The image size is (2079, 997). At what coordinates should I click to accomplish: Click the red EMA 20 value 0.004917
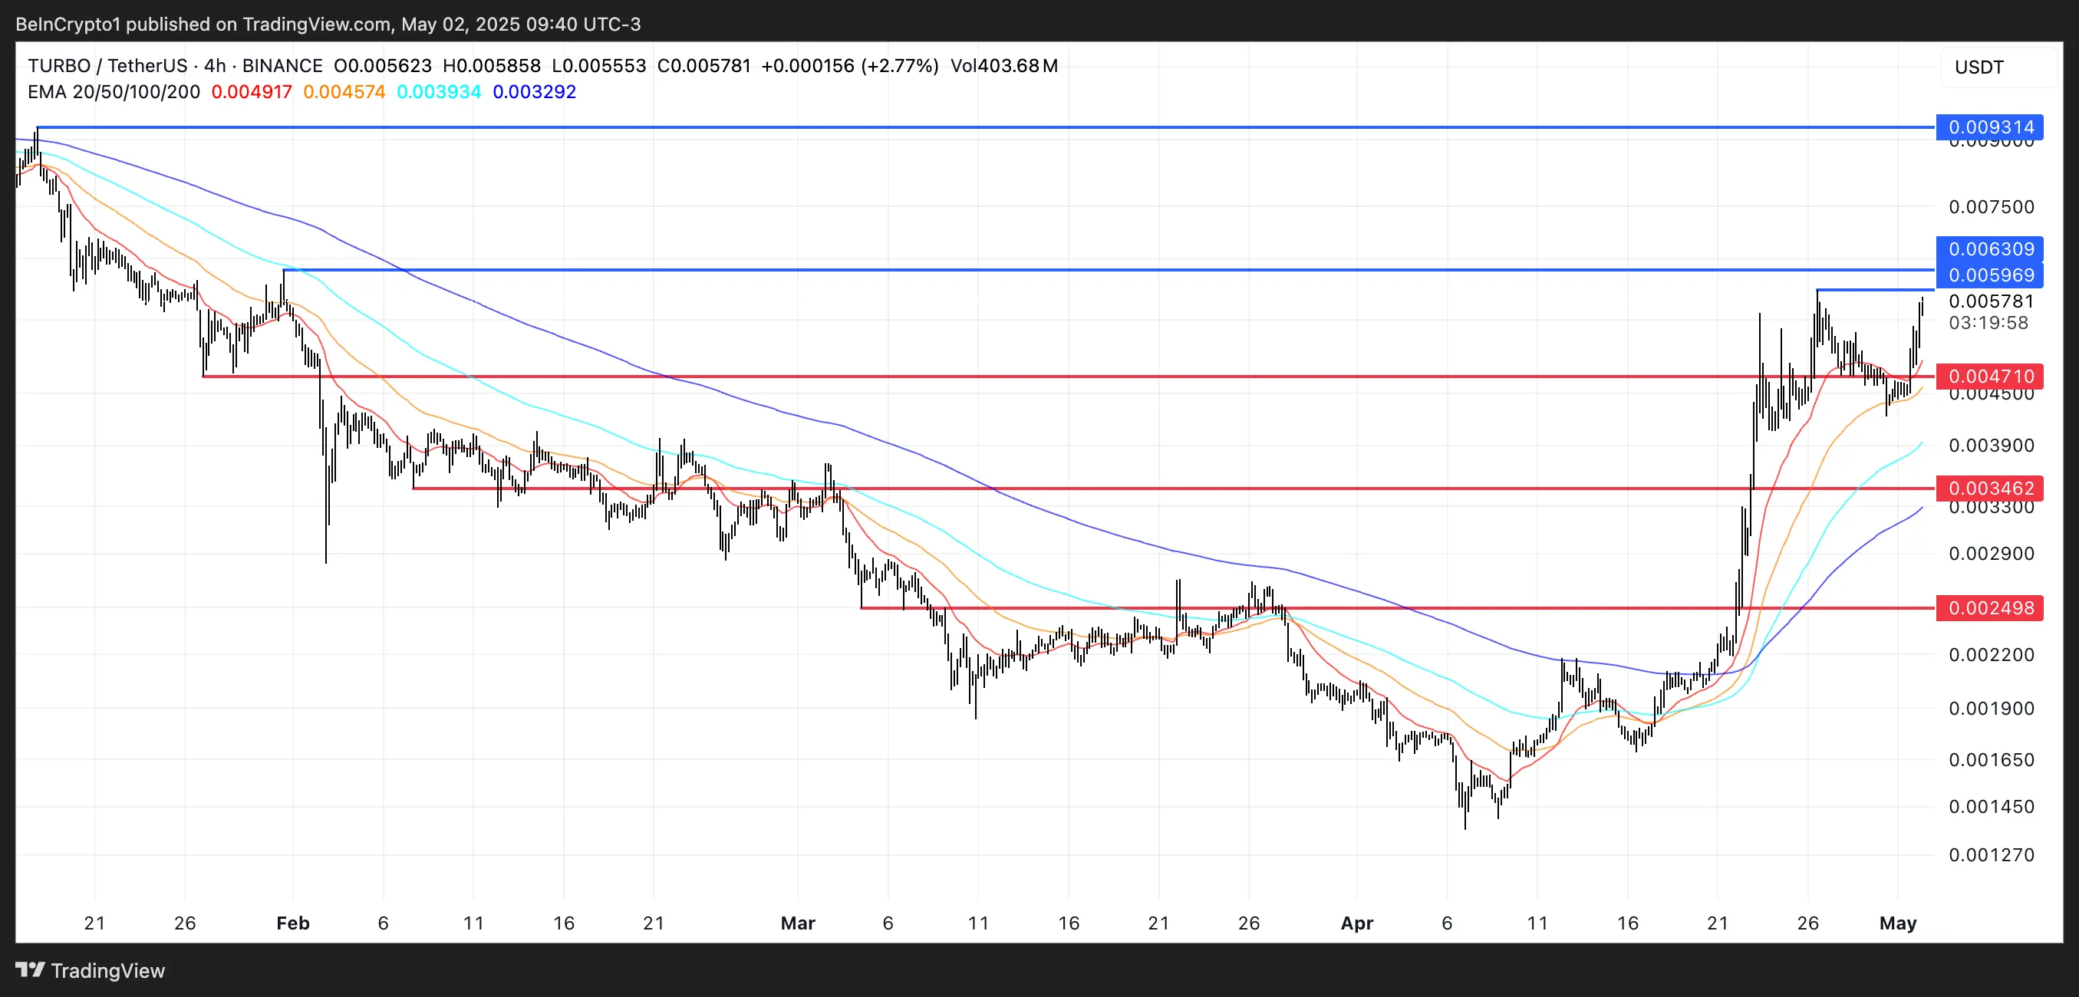(x=251, y=92)
